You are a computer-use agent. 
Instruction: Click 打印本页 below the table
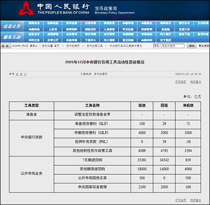(x=181, y=200)
